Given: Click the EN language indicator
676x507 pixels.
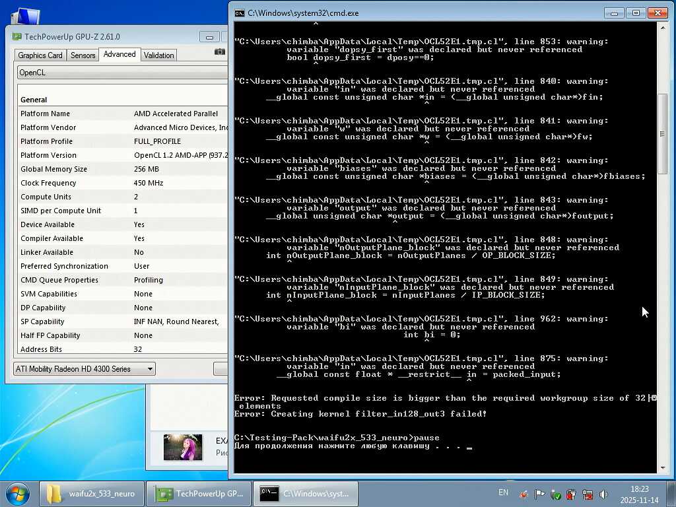Looking at the screenshot, I should [503, 492].
